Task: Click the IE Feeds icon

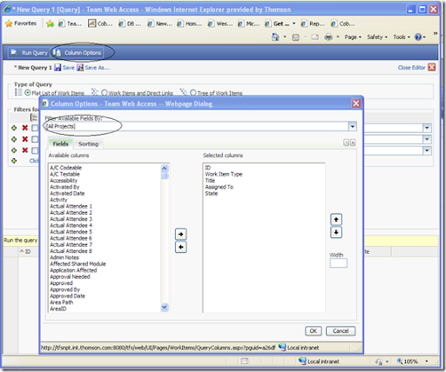Action: (x=295, y=37)
